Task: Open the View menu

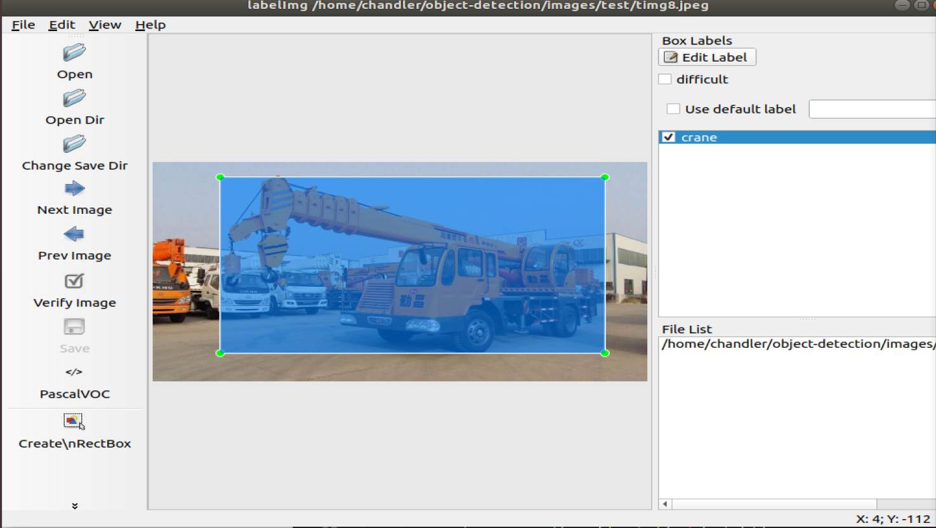Action: [105, 25]
